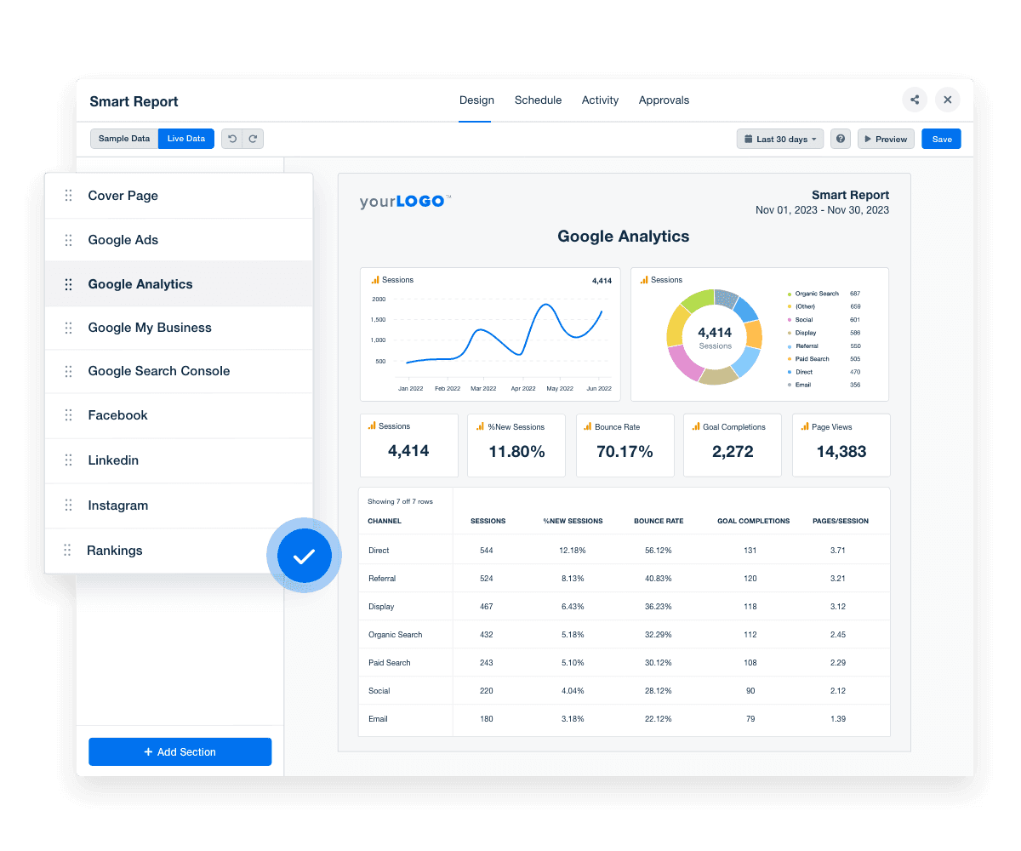Click the drag handle beside Google Analytics
This screenshot has width=1021, height=851.
click(68, 283)
